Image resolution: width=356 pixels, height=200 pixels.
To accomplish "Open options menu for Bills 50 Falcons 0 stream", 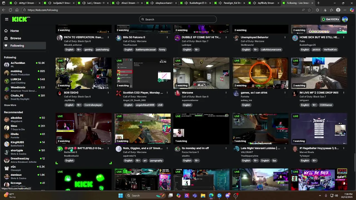I will [167, 37].
